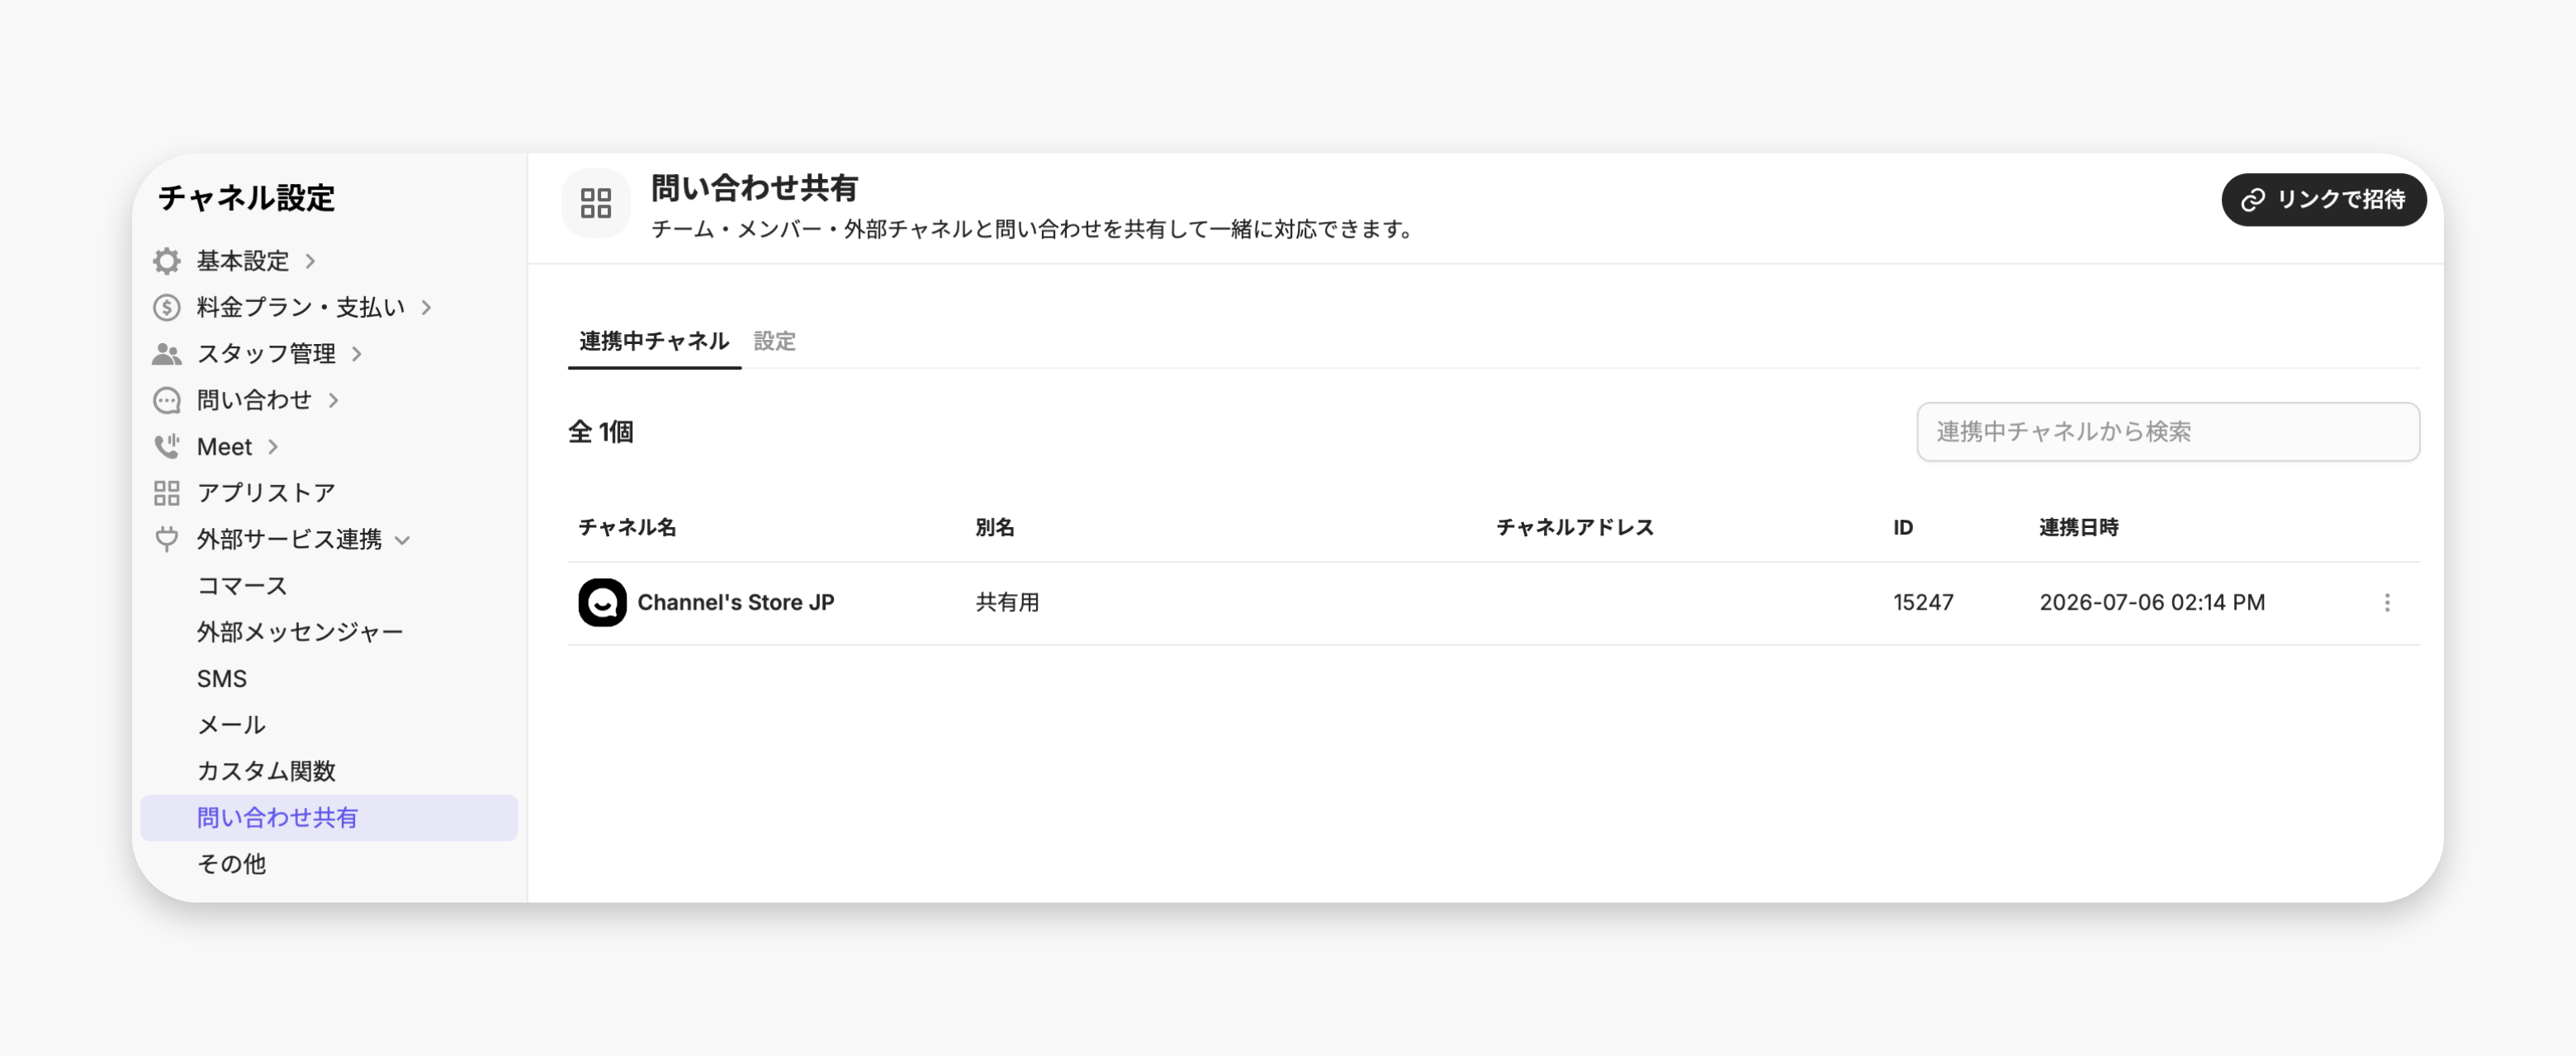The width and height of the screenshot is (2576, 1056).
Task: Expand the スタッフ管理 chevron
Action: coord(357,354)
